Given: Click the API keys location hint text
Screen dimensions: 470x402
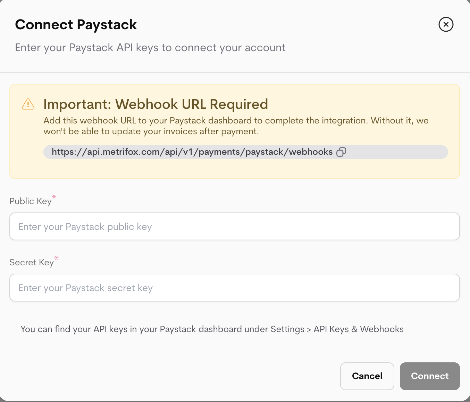Looking at the screenshot, I should pyautogui.click(x=212, y=329).
